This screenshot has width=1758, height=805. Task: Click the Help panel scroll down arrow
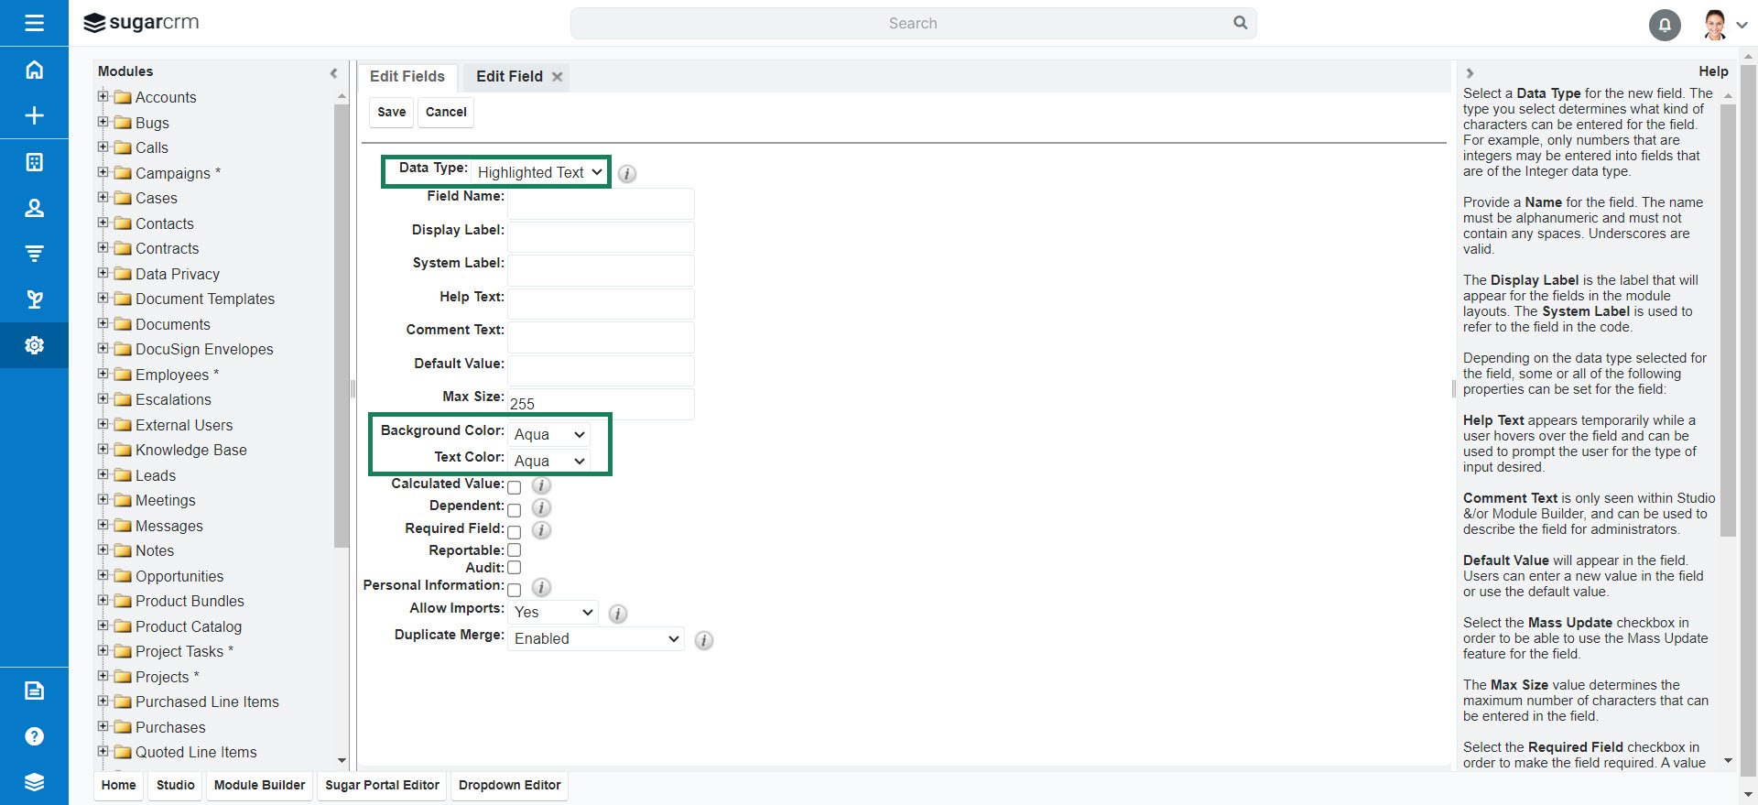tap(1728, 760)
